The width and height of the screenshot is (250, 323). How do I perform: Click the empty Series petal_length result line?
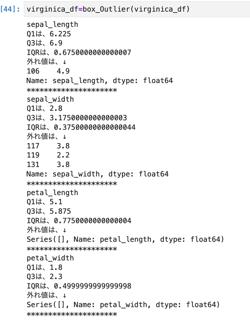coord(125,239)
